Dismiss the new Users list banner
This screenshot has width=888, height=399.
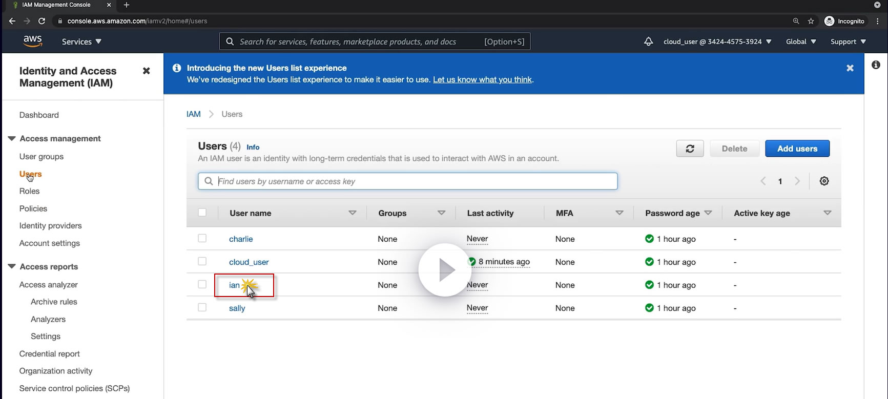850,68
